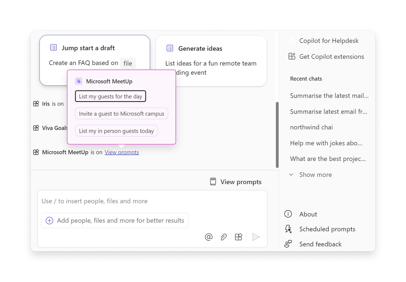Click Show more recent chats
406x282 pixels.
311,174
